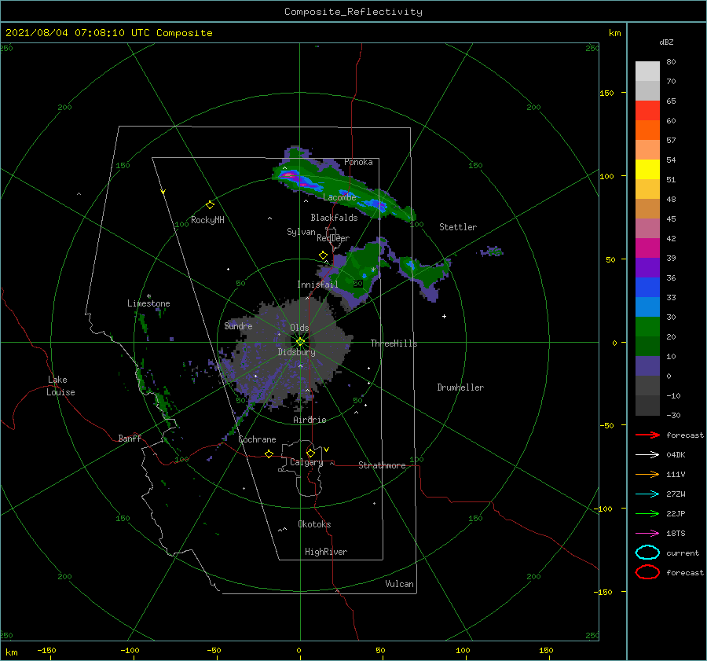Click the Strathmore city label
707x661 pixels.
point(382,465)
